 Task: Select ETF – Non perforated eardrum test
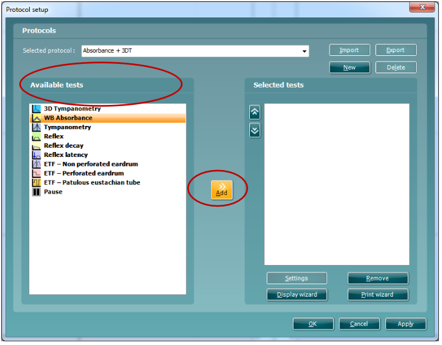(x=90, y=164)
